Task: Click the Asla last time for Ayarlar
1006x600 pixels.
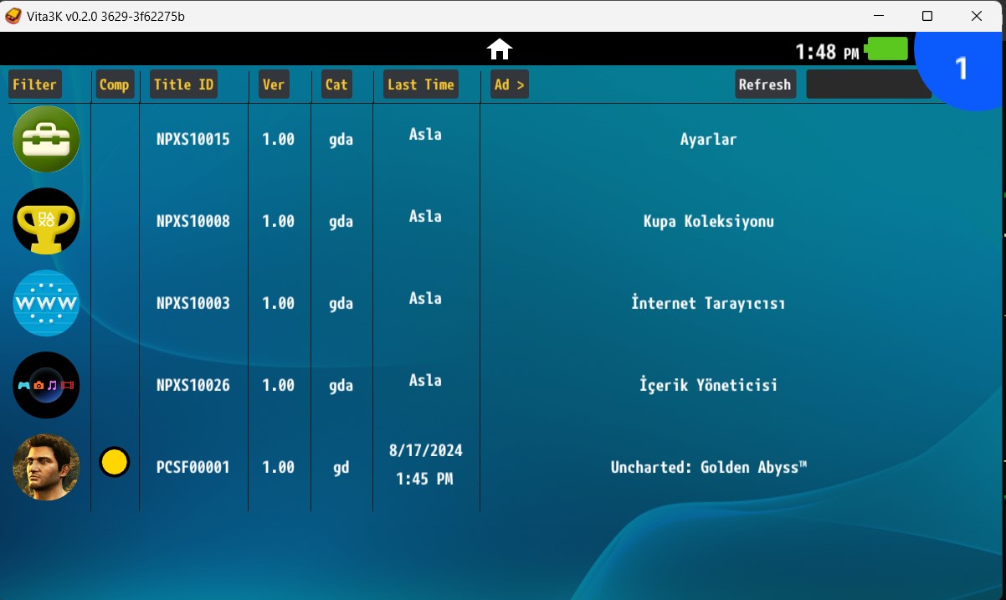Action: point(425,134)
